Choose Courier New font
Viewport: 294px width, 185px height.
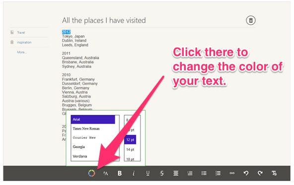84,137
